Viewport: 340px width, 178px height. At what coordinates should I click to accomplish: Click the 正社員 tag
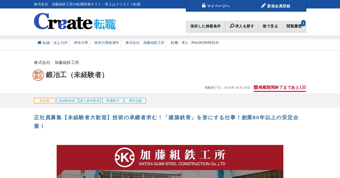[44, 101]
